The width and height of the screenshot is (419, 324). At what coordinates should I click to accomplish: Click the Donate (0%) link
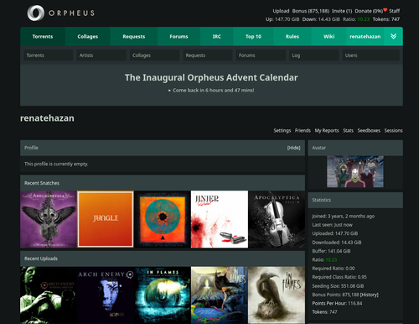pos(369,11)
